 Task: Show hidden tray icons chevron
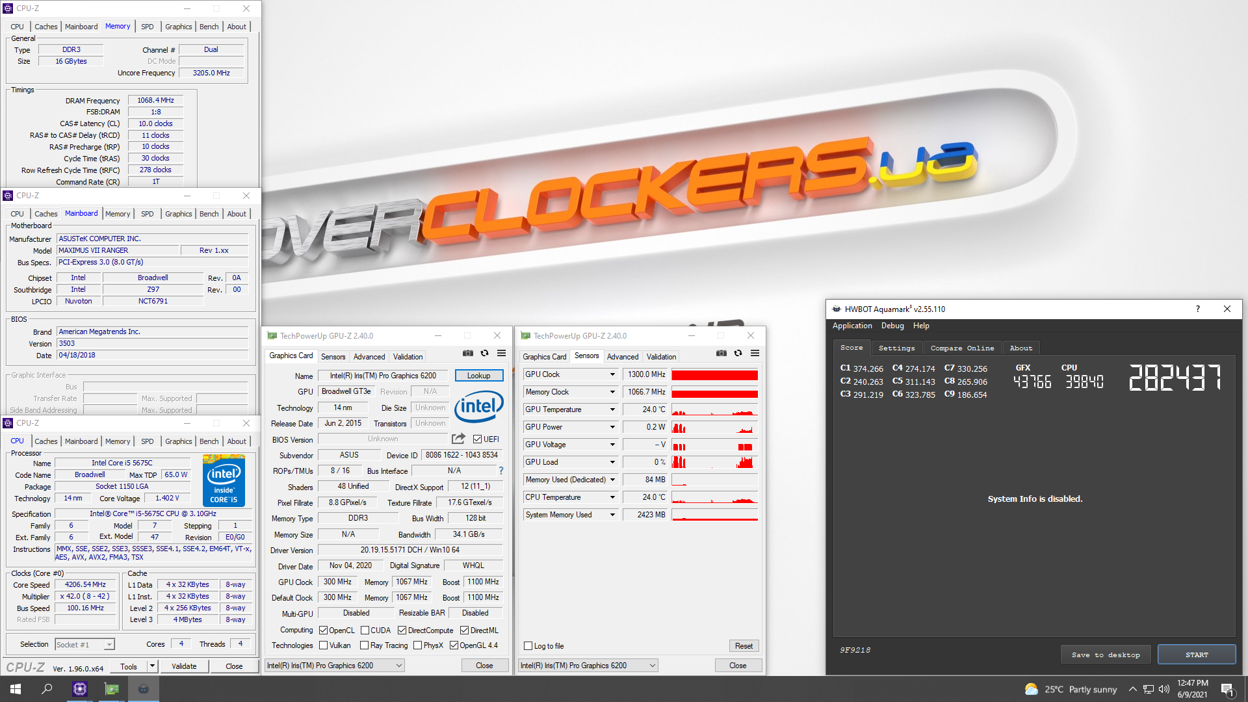pyautogui.click(x=1133, y=690)
